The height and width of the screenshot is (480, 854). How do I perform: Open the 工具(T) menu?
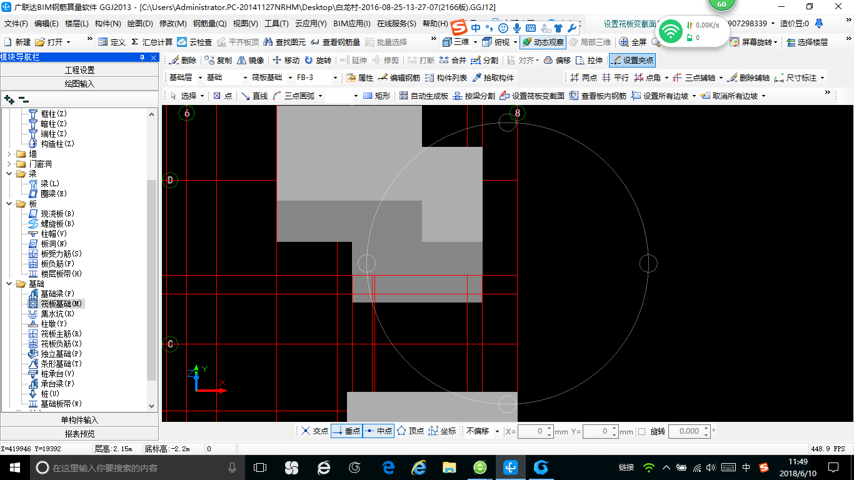[276, 24]
